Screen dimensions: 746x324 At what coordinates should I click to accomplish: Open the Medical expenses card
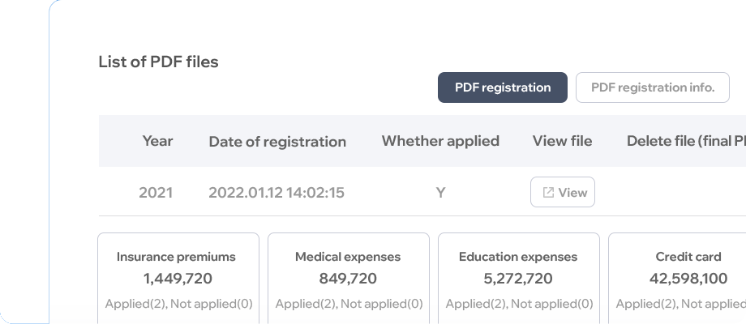349,279
